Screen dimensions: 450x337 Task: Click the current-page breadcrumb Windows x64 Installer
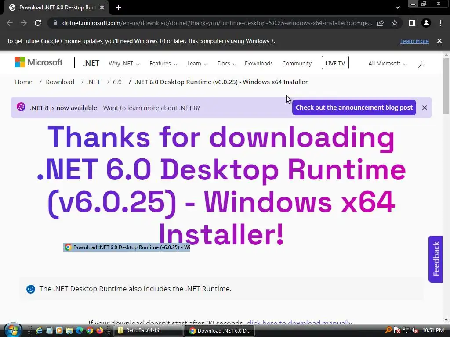click(221, 82)
